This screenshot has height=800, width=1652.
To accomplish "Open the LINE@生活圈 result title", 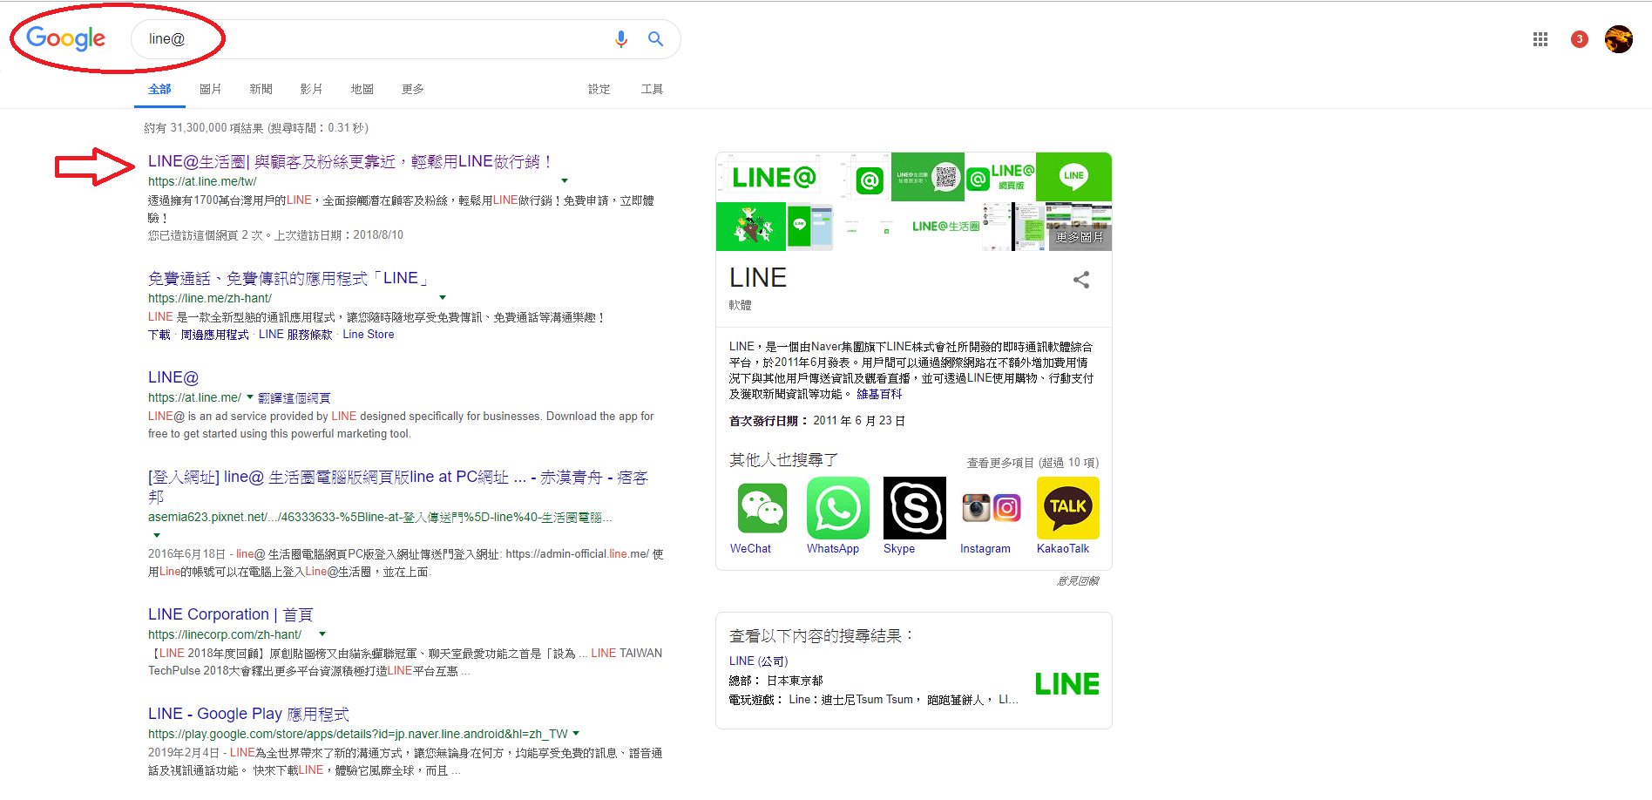I will point(349,161).
